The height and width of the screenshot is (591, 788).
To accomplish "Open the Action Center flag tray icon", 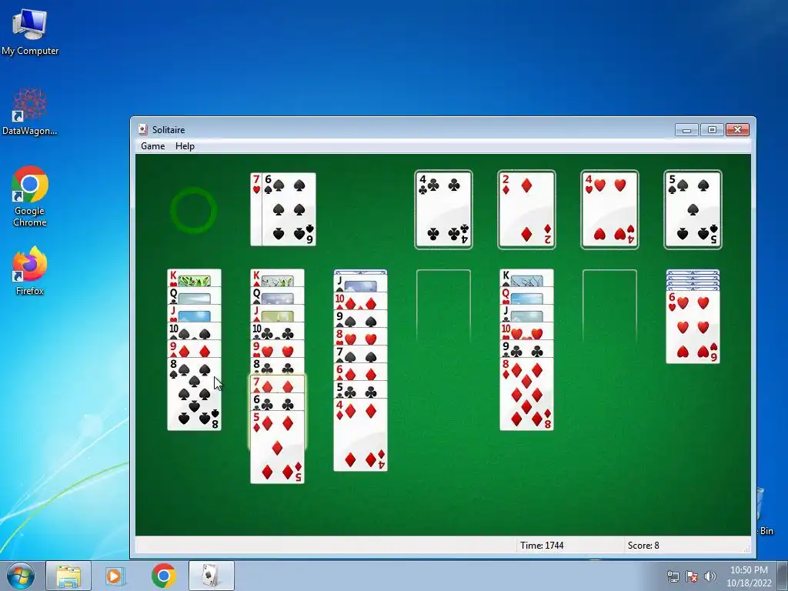I will click(692, 576).
